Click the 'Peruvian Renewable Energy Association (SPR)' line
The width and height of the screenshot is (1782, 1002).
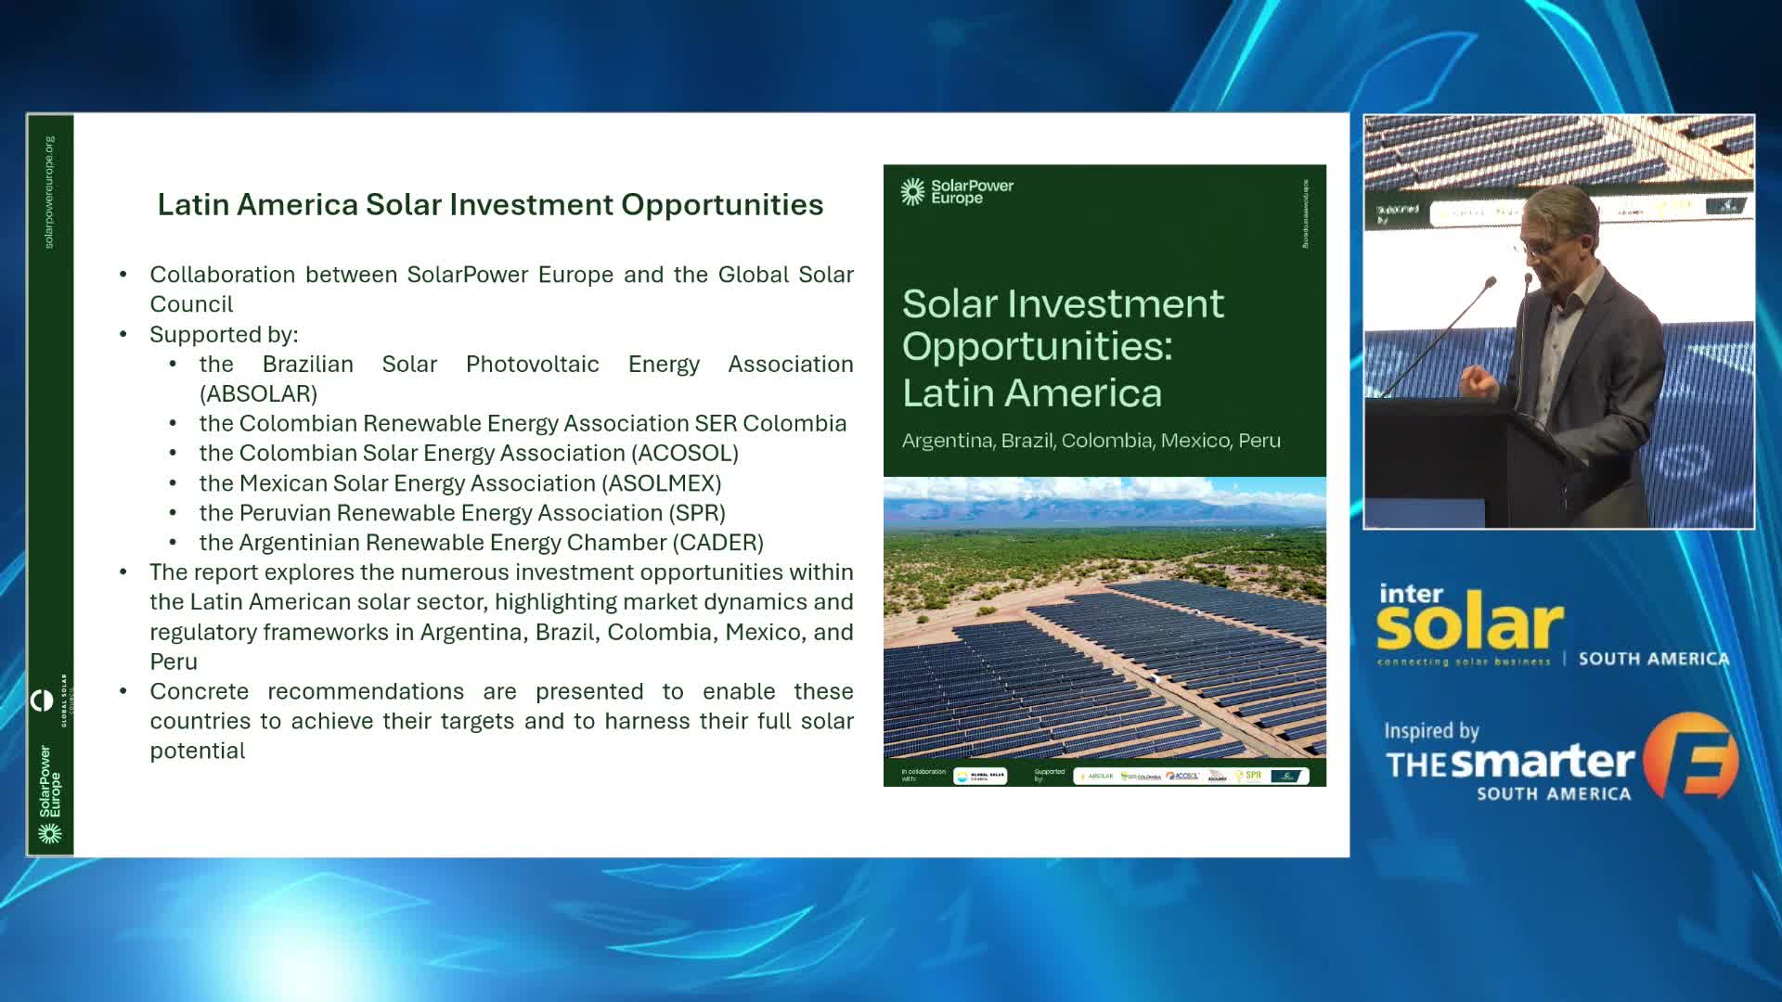tap(462, 513)
